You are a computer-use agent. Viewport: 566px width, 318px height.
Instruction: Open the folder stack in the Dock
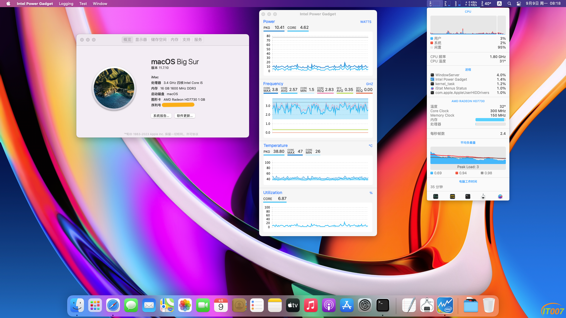471,305
